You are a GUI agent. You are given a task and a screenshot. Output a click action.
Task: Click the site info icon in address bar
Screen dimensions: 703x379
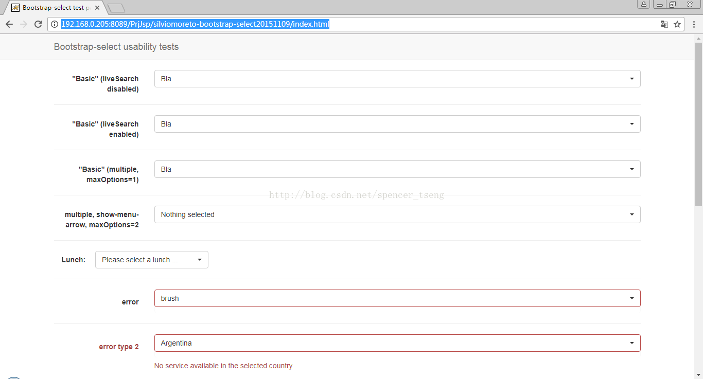[x=55, y=24]
